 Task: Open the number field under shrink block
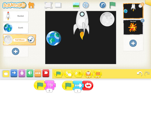tap(49, 91)
